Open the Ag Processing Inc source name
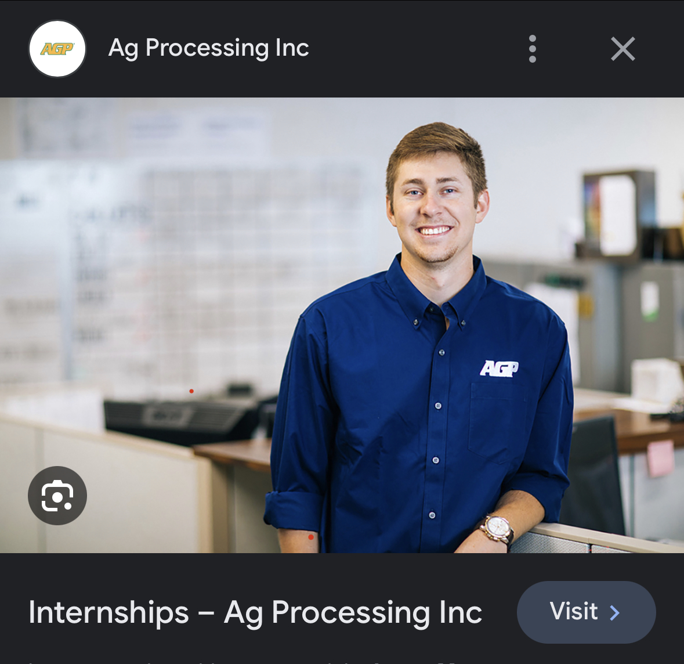The image size is (684, 664). pyautogui.click(x=208, y=48)
